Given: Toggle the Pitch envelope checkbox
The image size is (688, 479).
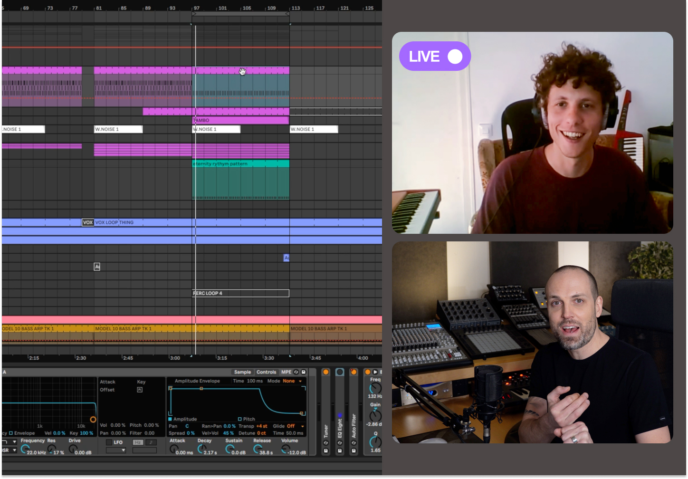Looking at the screenshot, I should tap(239, 419).
